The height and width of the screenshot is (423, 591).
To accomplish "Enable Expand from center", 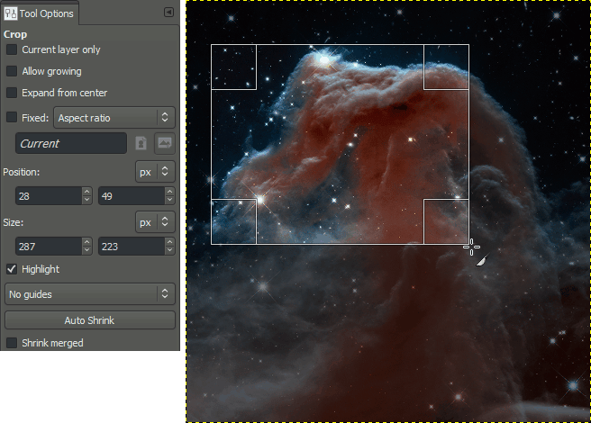I will [12, 93].
